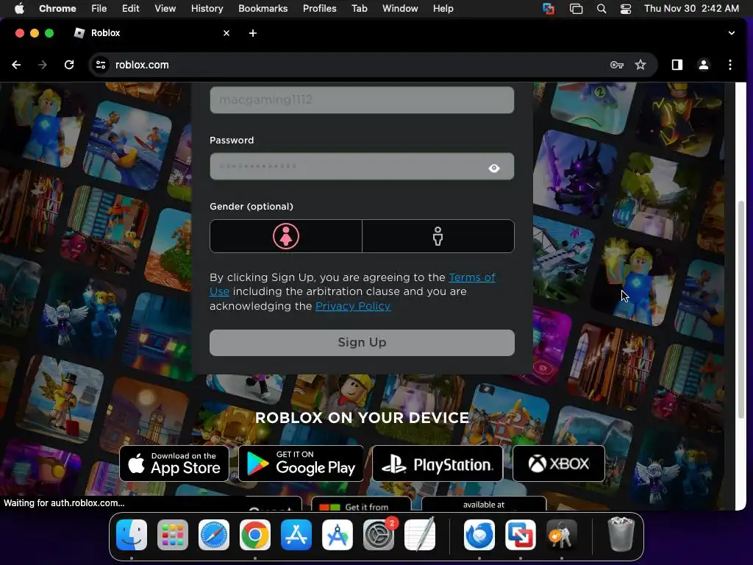753x565 pixels.
Task: Close the Roblox tab
Action: [226, 33]
